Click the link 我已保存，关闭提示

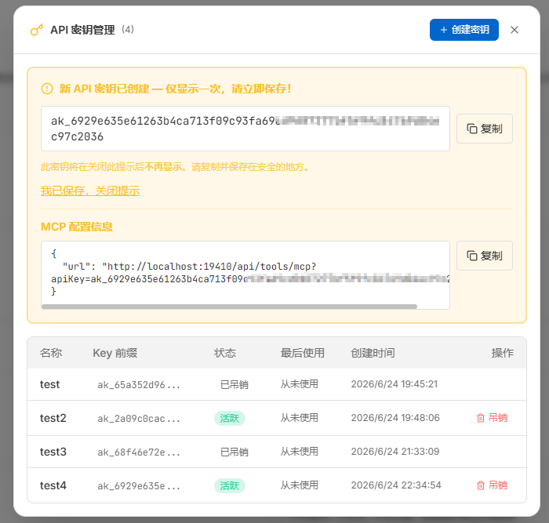[90, 191]
